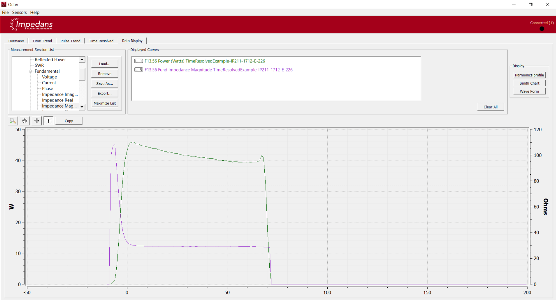This screenshot has width=556, height=300.
Task: Toggle L/R axis for Impedance Magnitude curve
Action: pos(139,70)
